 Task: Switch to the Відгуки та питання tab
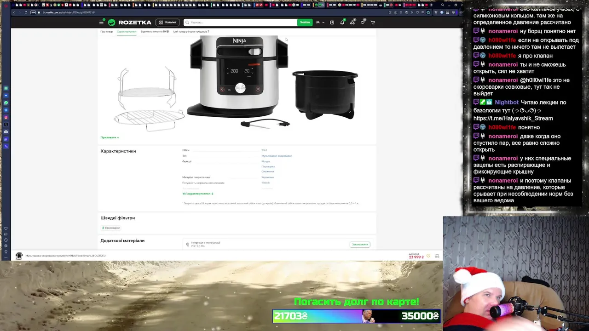pyautogui.click(x=155, y=32)
